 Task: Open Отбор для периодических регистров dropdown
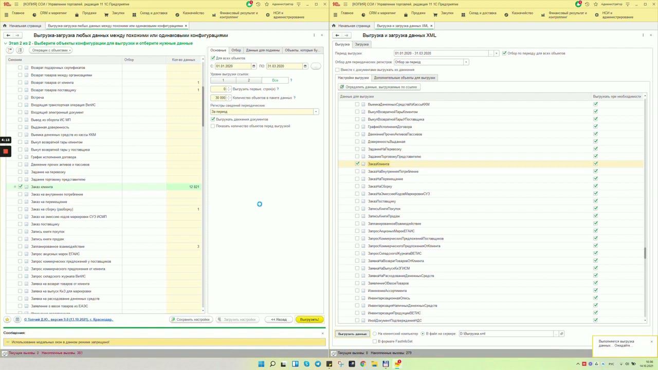(466, 62)
